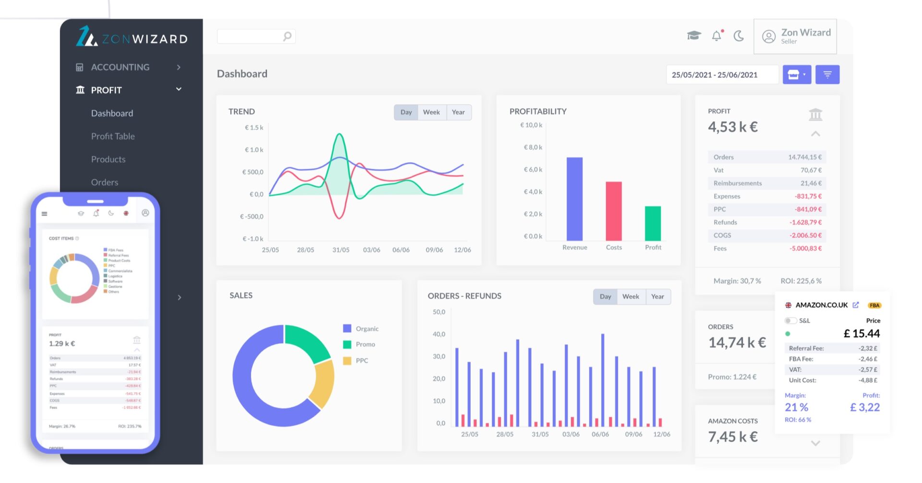
Task: Click the bank icon in the Profit card
Action: 815,115
